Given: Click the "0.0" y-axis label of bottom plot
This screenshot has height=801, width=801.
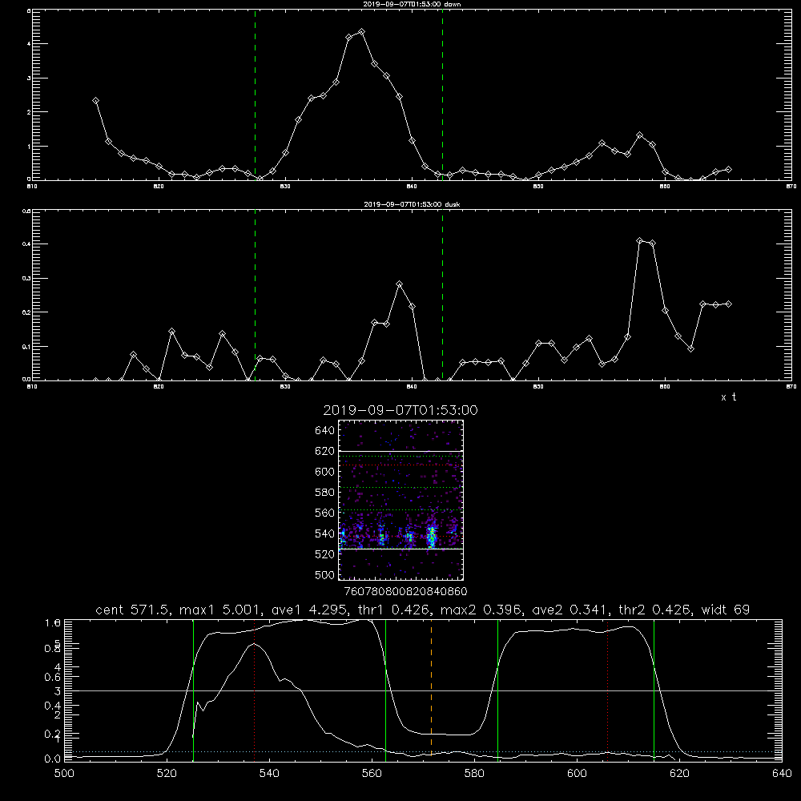Looking at the screenshot, I should click(x=53, y=759).
